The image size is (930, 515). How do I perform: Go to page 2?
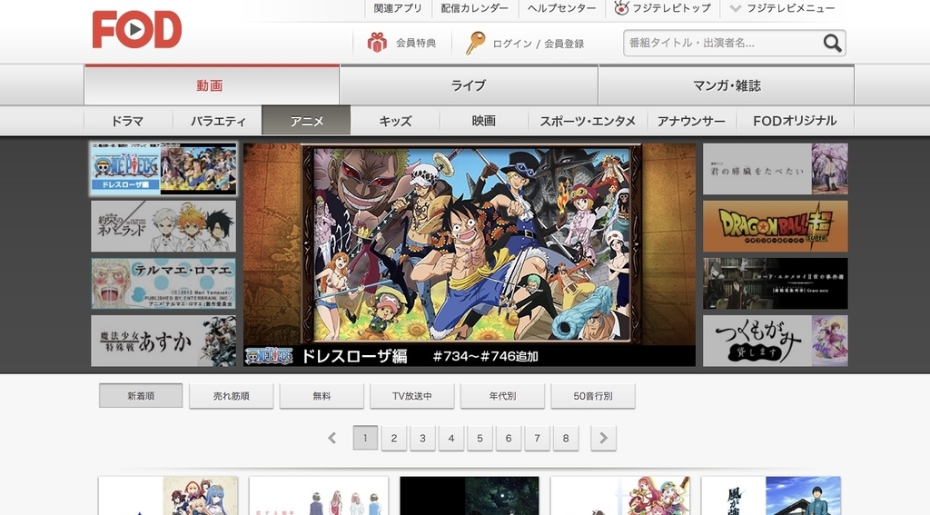pyautogui.click(x=394, y=438)
